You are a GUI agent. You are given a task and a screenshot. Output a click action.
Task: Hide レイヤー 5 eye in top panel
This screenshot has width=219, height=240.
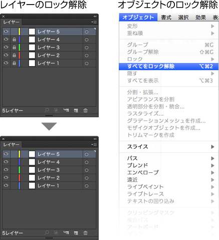click(6, 32)
